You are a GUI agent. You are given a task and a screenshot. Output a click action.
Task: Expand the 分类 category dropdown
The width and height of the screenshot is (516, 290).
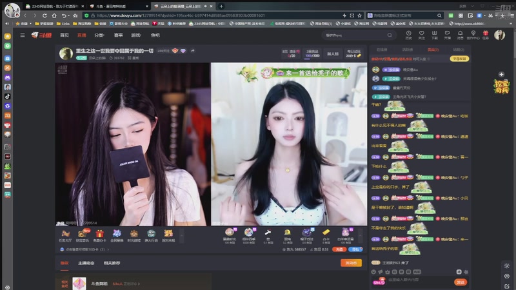pyautogui.click(x=99, y=35)
